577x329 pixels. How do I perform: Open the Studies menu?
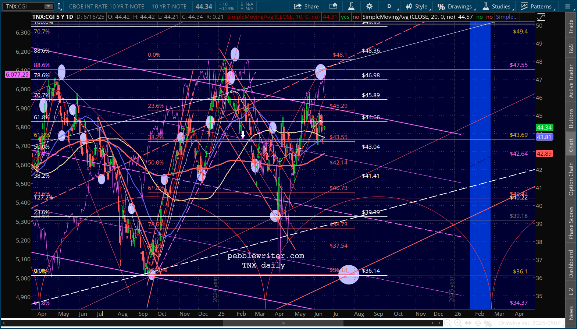(496, 6)
